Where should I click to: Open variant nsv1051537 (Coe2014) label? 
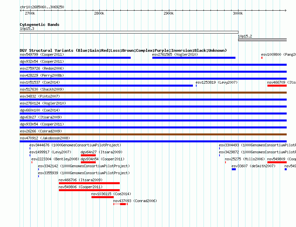pos(40,82)
